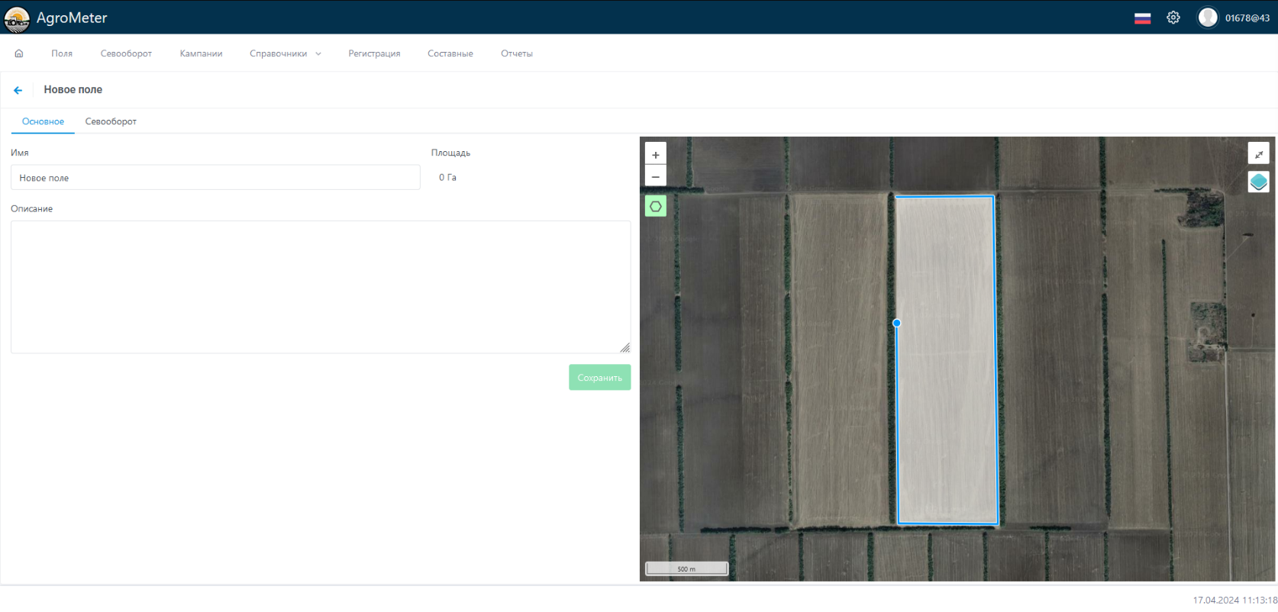Viewport: 1278px width, 612px height.
Task: Go to the Кампании section
Action: pos(201,53)
